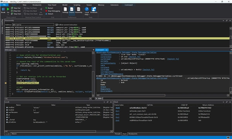Click Step Out Back in Reverse Flow Control
232x139 pixels.
click(30, 8)
